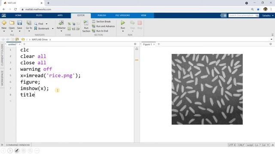Click the search magnifier in Search Documentation
This screenshot has width=275, height=154.
point(257,15)
